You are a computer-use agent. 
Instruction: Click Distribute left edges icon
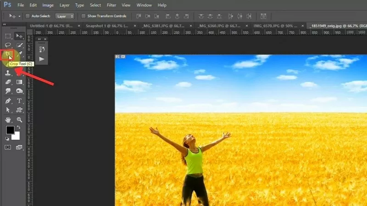(x=231, y=16)
